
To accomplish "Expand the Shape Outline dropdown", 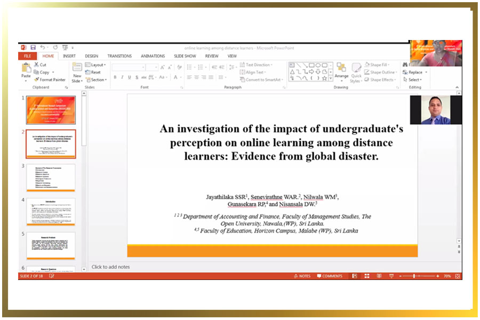I will (x=380, y=73).
